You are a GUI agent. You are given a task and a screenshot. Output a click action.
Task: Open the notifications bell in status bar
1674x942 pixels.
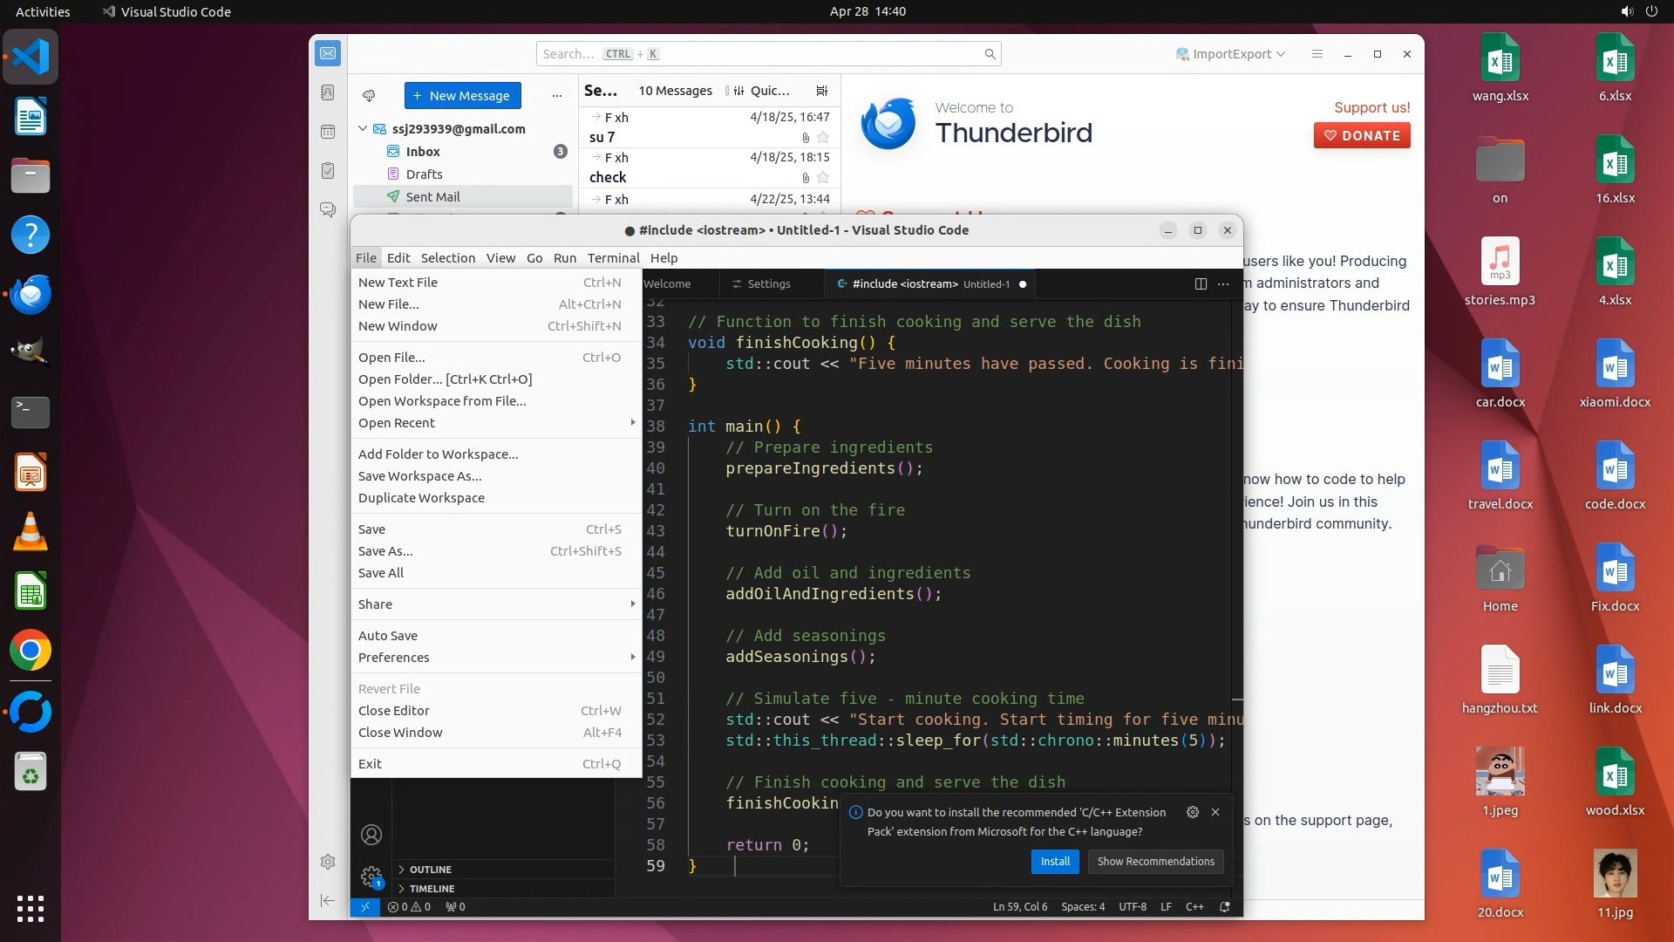click(1224, 907)
